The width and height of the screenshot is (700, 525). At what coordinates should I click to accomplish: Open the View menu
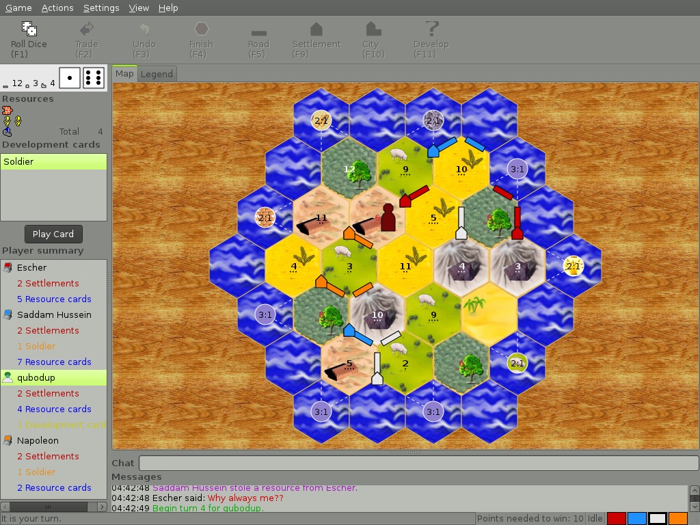139,8
